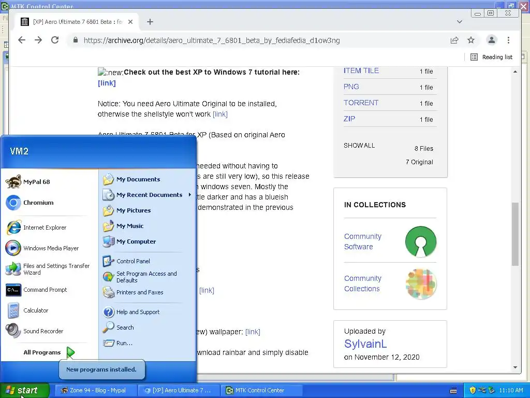Open the browser profile icon
The width and height of the screenshot is (530, 398).
(x=492, y=40)
